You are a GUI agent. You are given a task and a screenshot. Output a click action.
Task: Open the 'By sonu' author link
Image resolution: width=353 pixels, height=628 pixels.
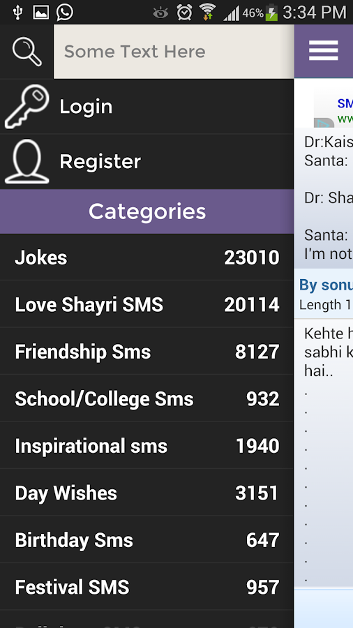(326, 285)
